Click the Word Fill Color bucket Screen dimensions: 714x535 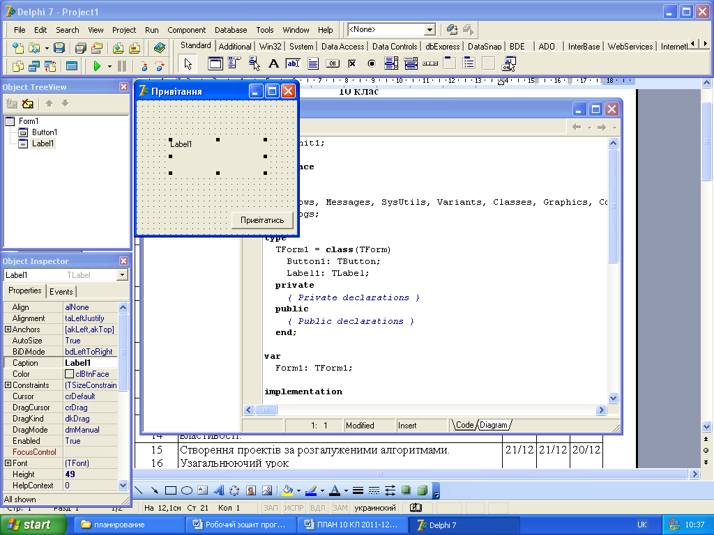288,490
